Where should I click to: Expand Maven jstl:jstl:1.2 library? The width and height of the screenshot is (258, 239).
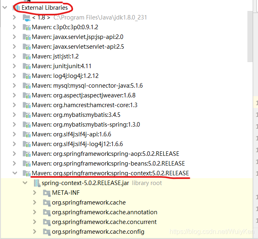[14, 56]
